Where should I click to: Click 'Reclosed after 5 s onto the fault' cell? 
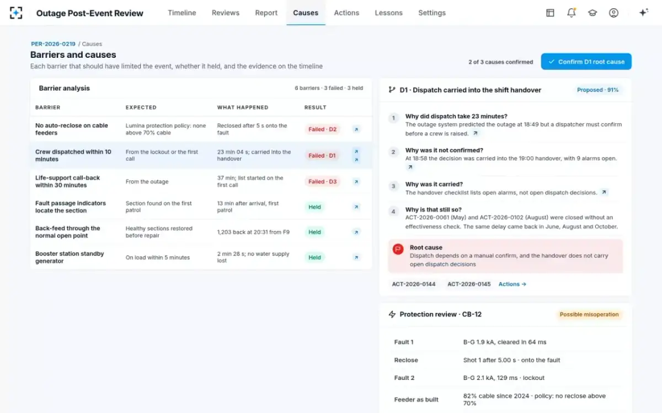[x=252, y=129]
